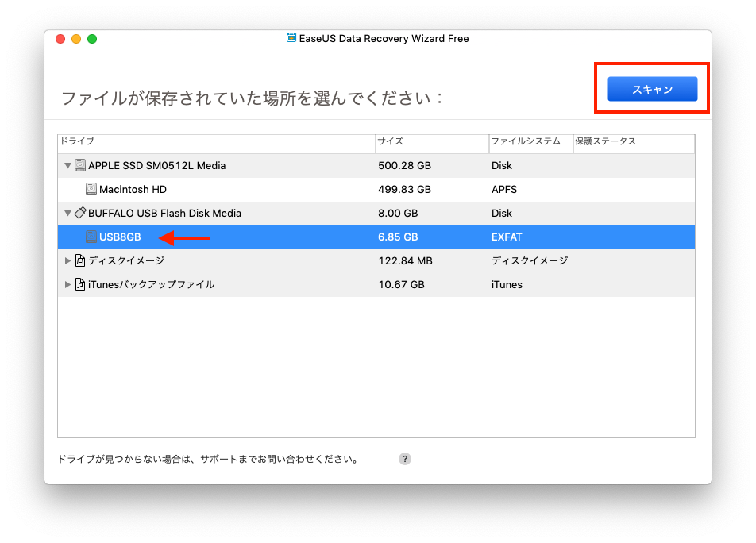Click the APPLE SSD hard disk icon
The height and width of the screenshot is (543, 756).
pos(80,166)
